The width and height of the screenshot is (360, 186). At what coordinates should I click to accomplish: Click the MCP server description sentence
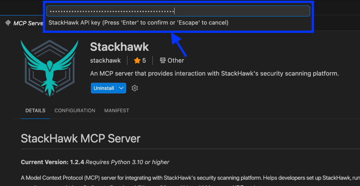click(214, 74)
